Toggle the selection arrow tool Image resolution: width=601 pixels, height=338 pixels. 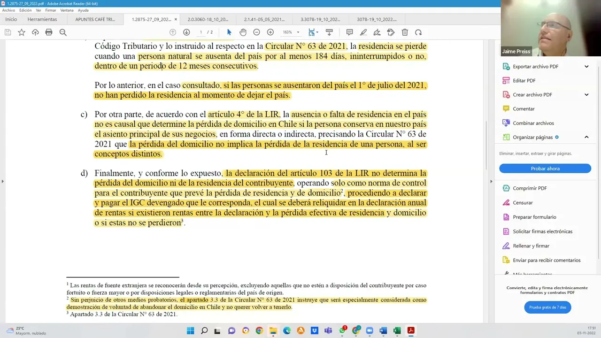point(229,32)
